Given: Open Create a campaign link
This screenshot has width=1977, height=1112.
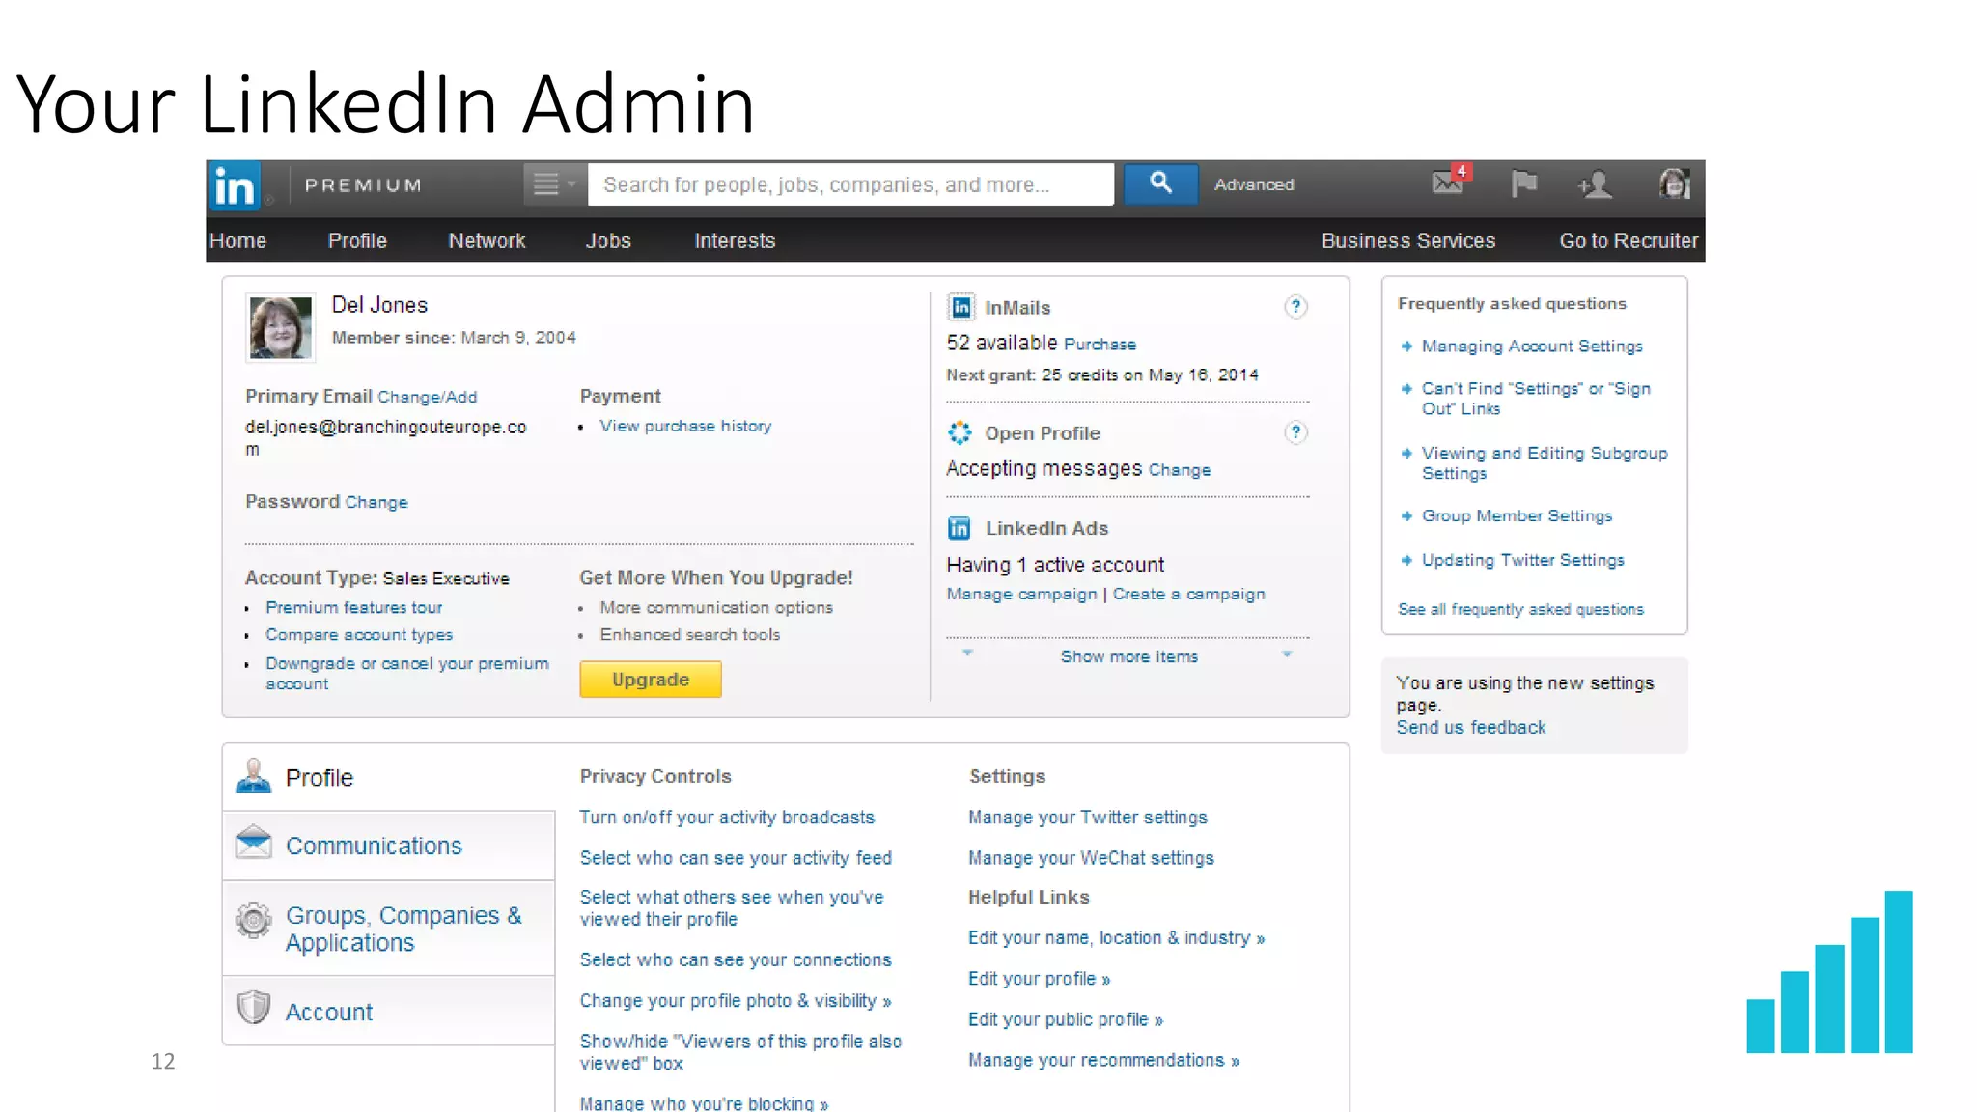Looking at the screenshot, I should [1188, 594].
